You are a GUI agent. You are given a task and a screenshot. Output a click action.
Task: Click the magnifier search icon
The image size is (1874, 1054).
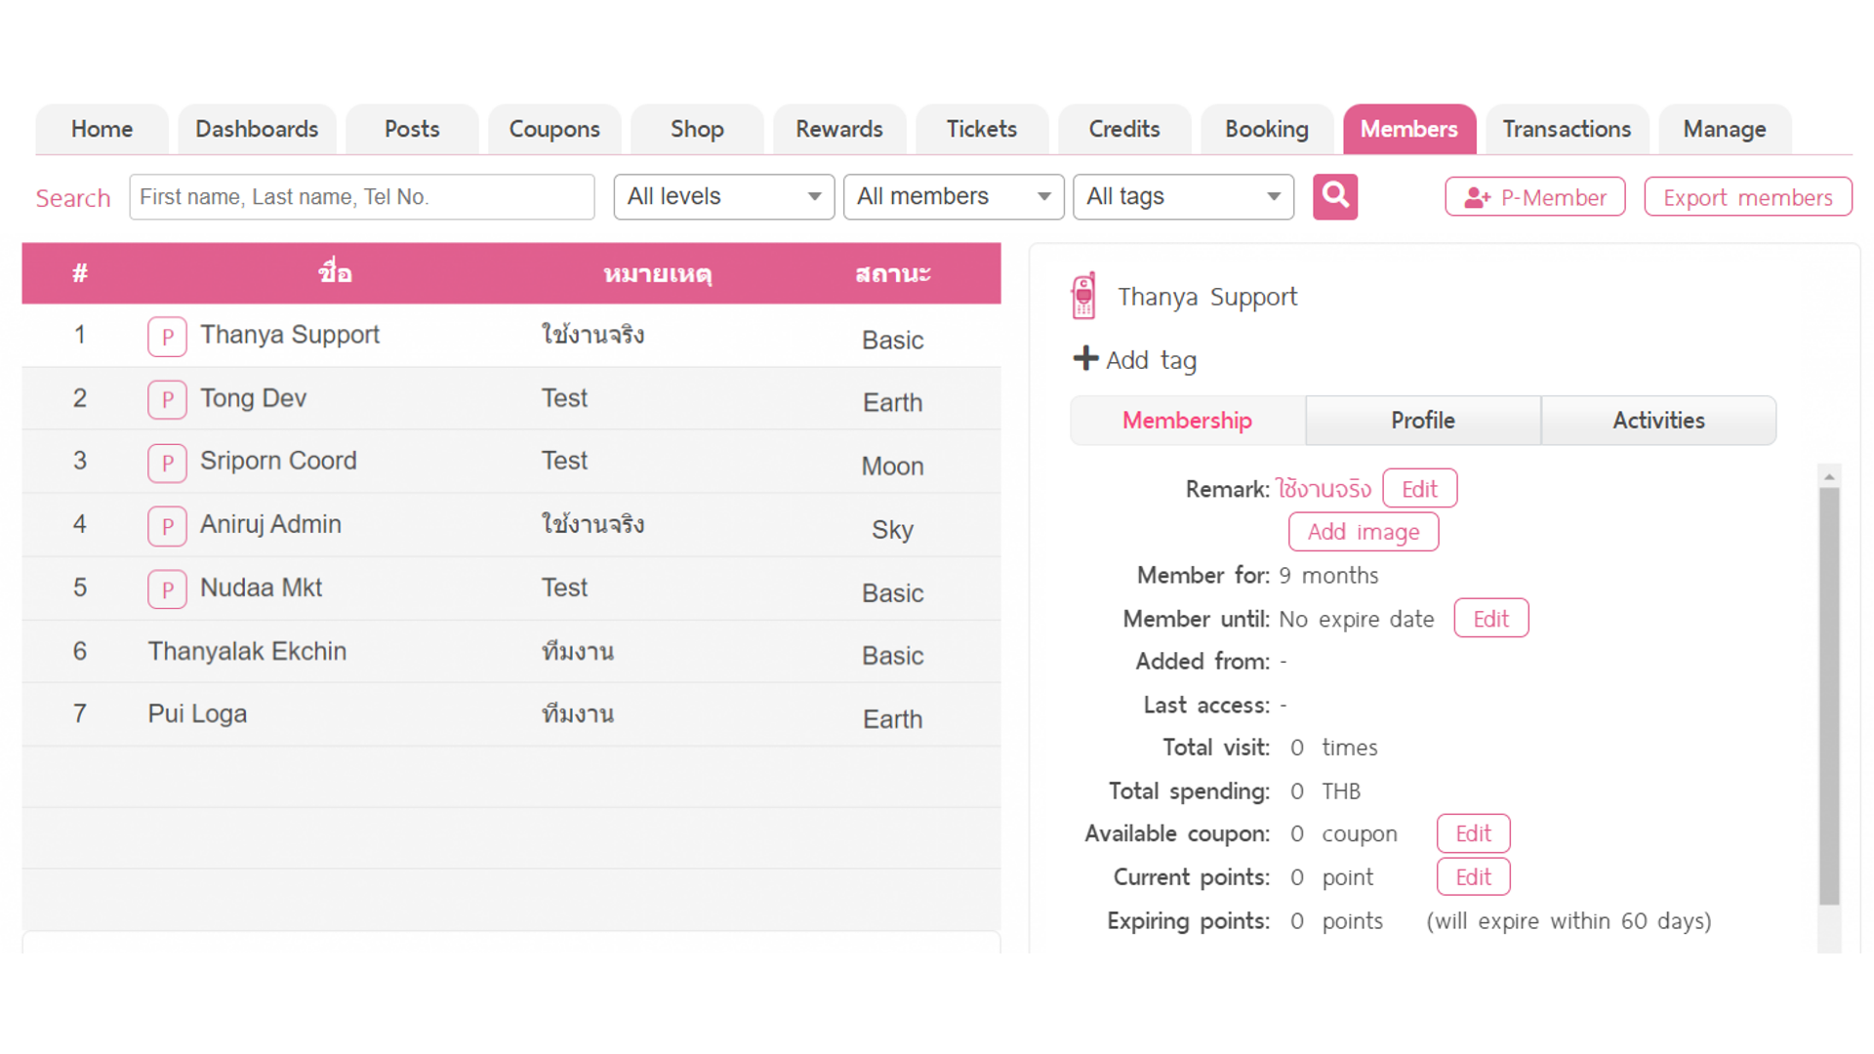point(1334,196)
